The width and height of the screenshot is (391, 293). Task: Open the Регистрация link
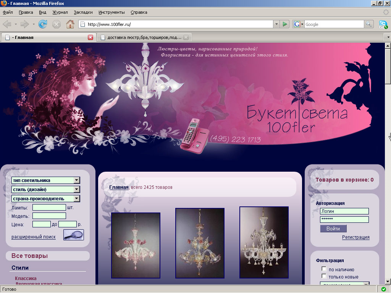click(x=355, y=237)
